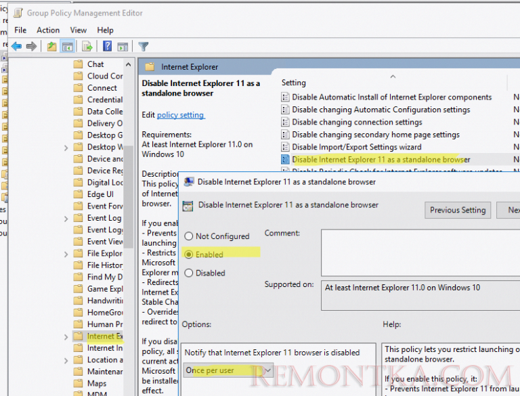Toggle Show/Hide Console Tree icon
The width and height of the screenshot is (520, 396).
68,46
